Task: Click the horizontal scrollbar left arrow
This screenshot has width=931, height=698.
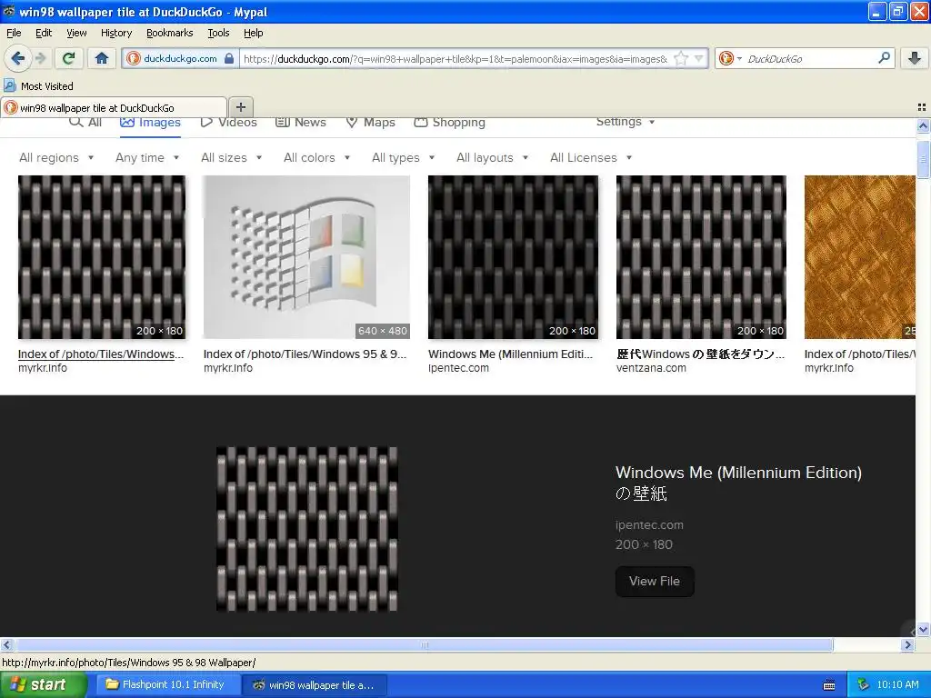Action: click(x=6, y=644)
